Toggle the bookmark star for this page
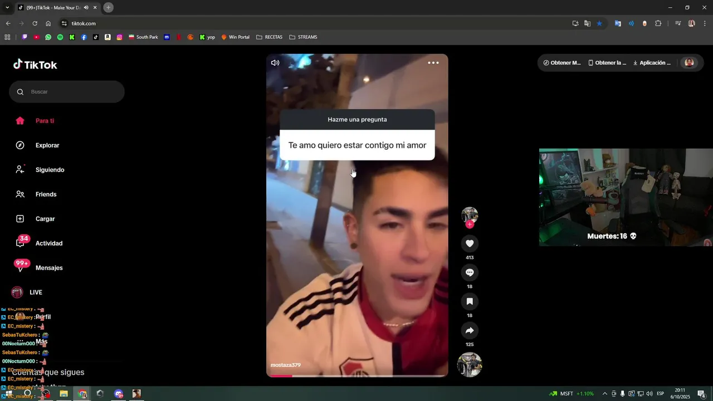The image size is (713, 401). pos(599,23)
